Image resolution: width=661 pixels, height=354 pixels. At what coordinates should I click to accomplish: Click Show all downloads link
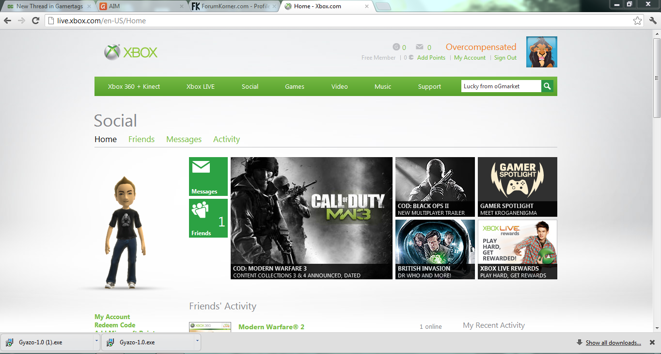click(x=613, y=342)
